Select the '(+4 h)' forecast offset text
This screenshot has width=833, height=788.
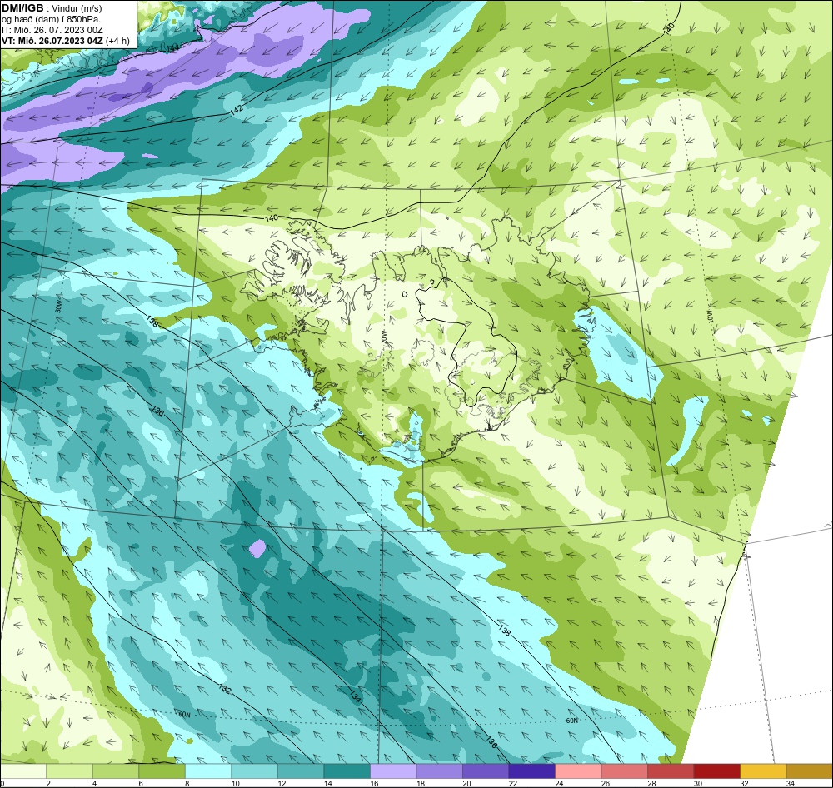[117, 41]
